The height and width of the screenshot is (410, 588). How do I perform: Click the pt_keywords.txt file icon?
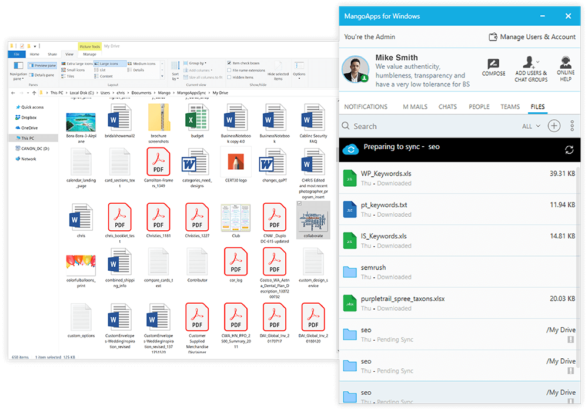(349, 210)
